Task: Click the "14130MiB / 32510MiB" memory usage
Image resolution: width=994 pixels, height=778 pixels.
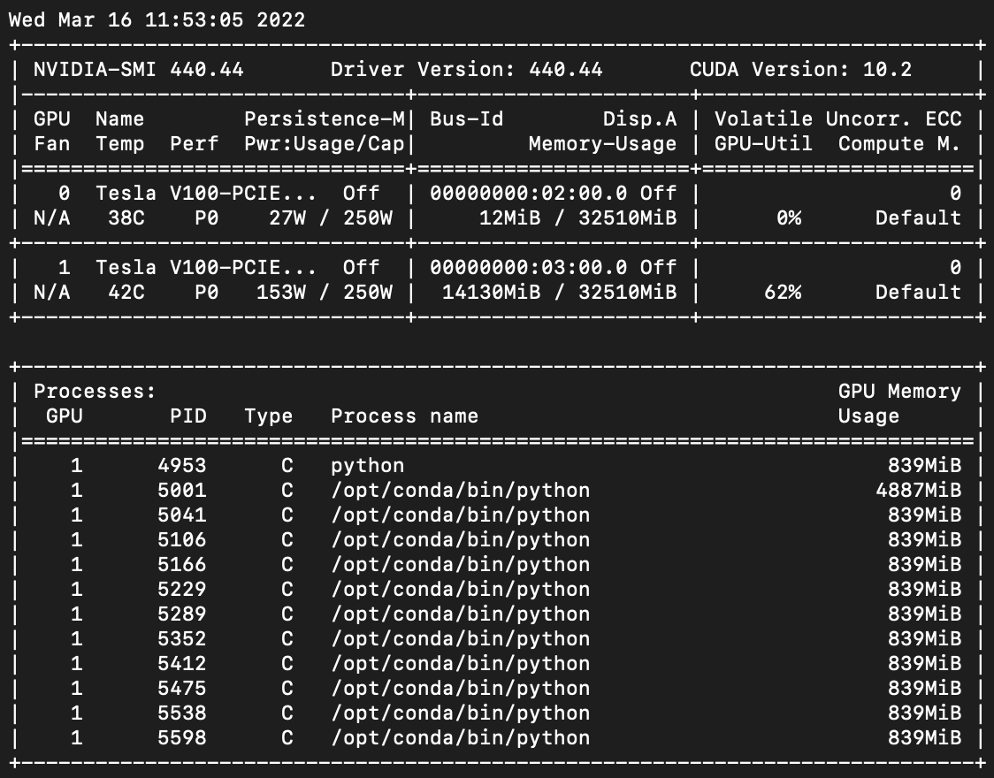Action: [x=560, y=292]
